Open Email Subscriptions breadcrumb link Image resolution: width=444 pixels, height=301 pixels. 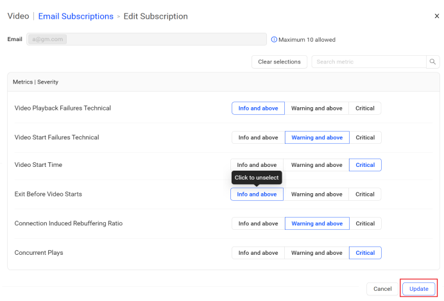coord(76,16)
